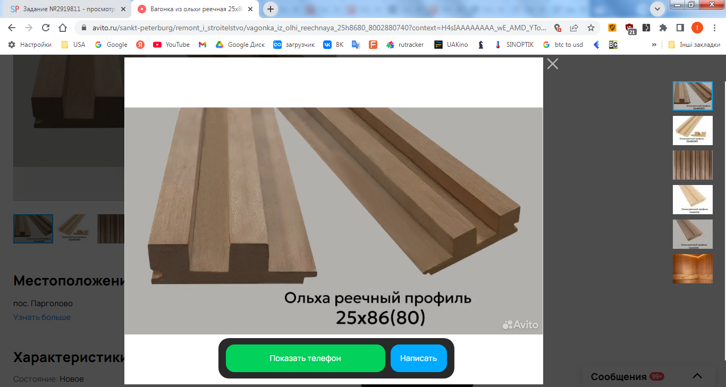
Task: View site information via the padlock icon
Action: point(83,28)
